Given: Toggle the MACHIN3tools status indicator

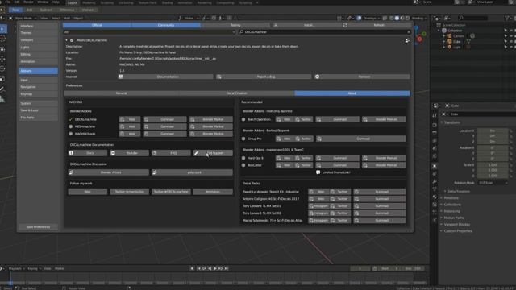Looking at the screenshot, I should pos(71,134).
